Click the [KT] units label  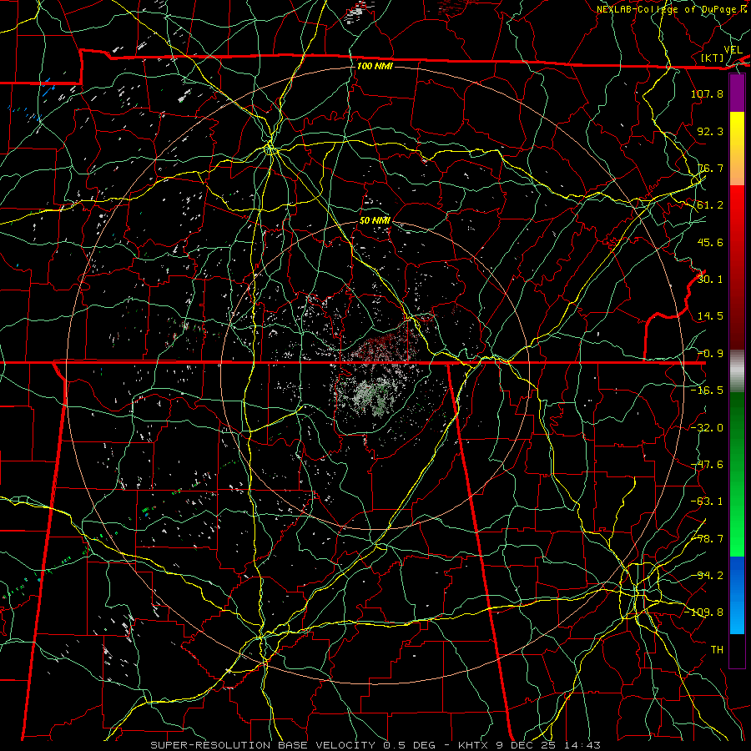point(713,58)
